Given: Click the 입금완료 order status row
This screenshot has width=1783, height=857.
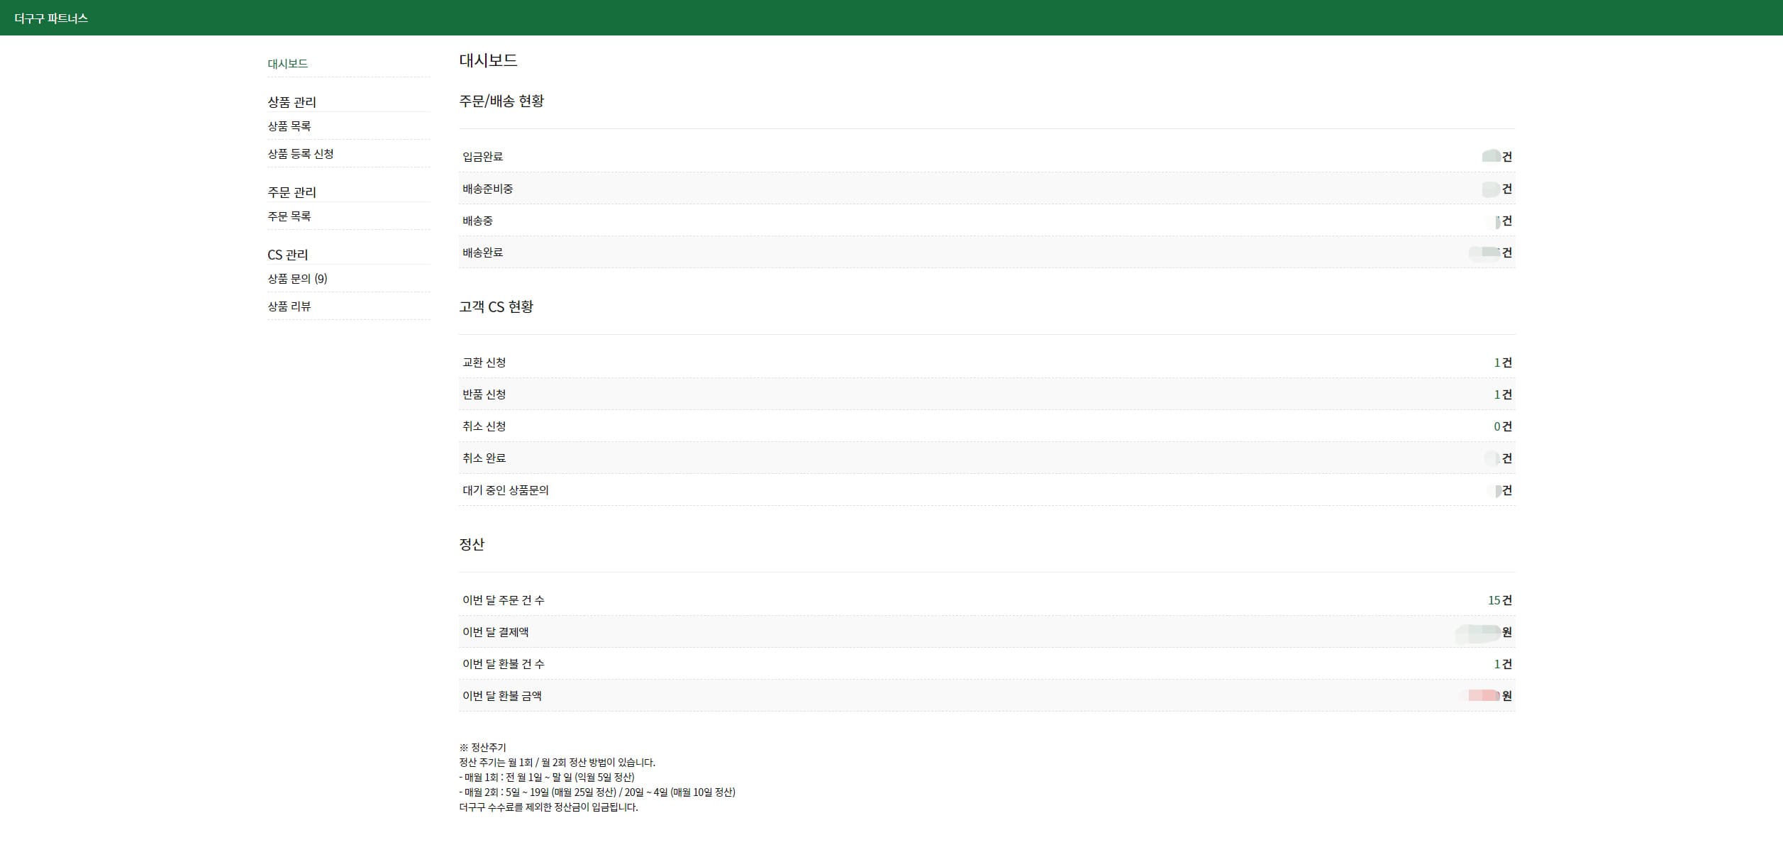Looking at the screenshot, I should tap(482, 157).
